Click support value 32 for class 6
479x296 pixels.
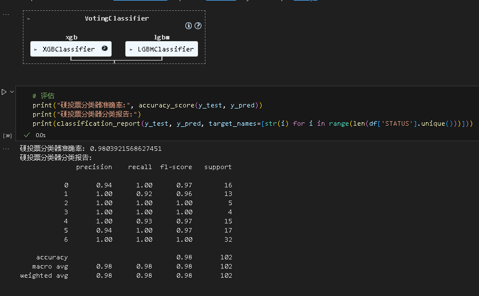[228, 239]
